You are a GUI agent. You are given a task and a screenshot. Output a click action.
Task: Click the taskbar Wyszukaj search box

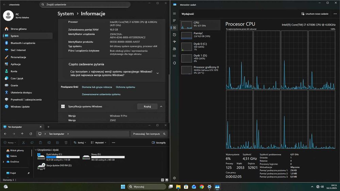[147, 187]
